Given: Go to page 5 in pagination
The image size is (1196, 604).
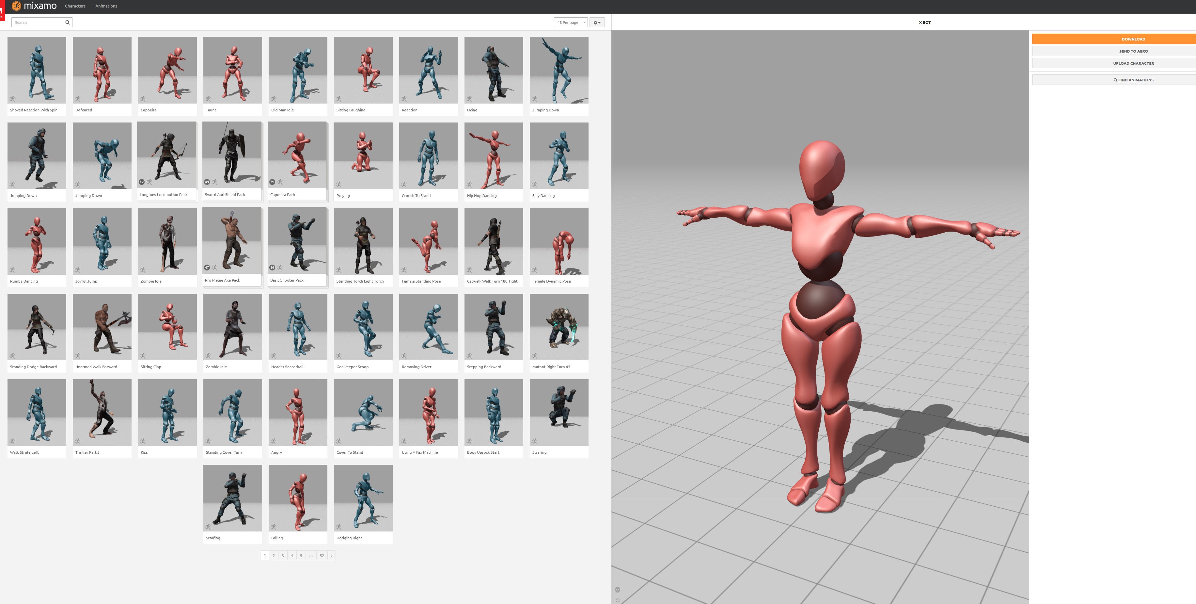Looking at the screenshot, I should pos(301,555).
